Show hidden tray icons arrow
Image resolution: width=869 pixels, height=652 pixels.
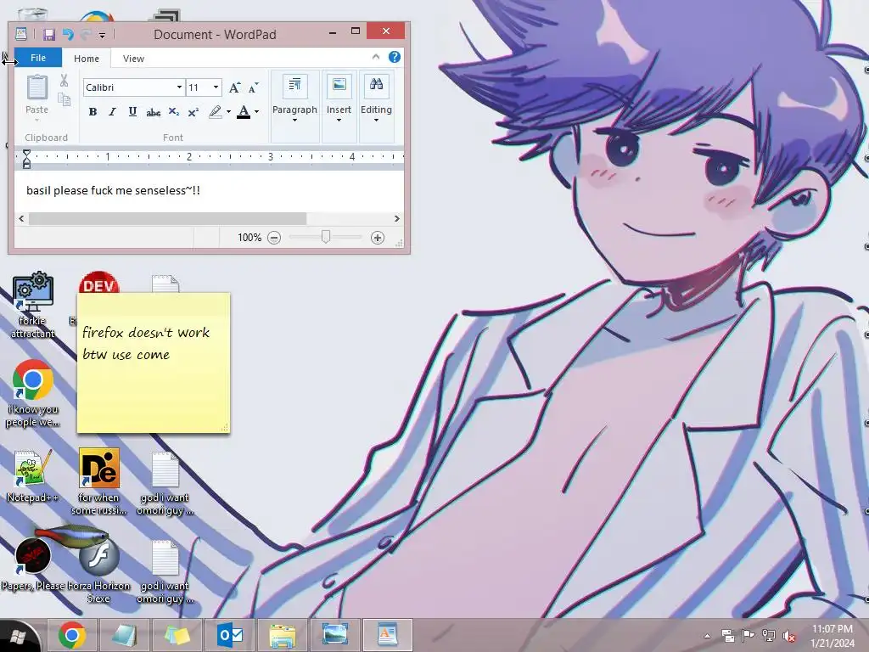coord(707,637)
